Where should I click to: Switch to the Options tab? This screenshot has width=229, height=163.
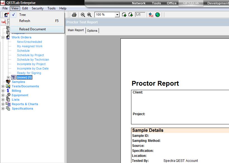click(92, 31)
